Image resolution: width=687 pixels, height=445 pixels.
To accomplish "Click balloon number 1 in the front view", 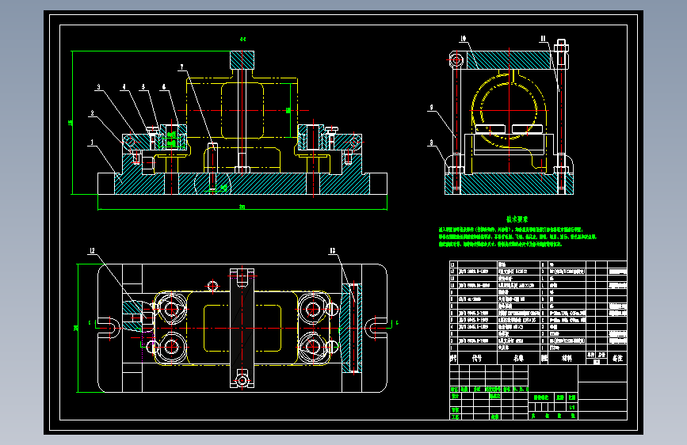I will point(92,143).
